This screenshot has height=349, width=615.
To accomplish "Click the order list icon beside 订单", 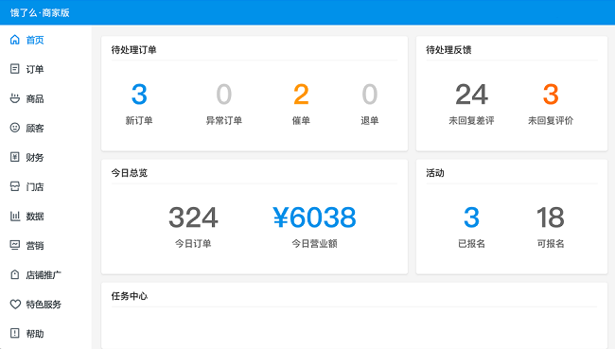I will pos(14,69).
